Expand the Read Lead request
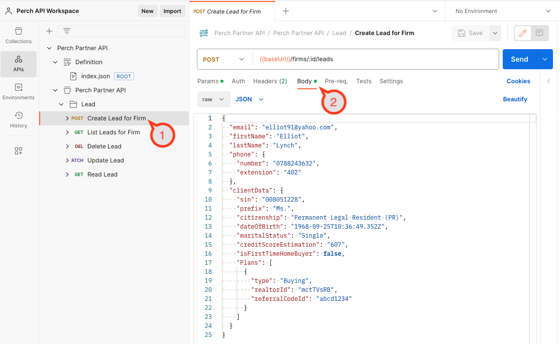 [x=67, y=175]
